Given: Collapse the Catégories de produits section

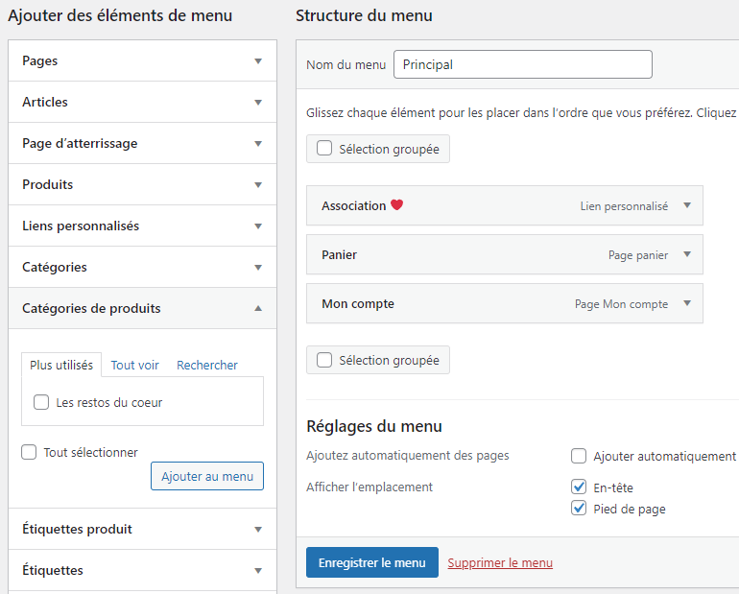Looking at the screenshot, I should [257, 309].
